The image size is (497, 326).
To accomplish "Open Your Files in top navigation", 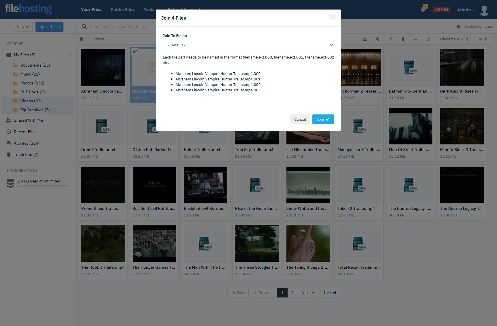I will (91, 10).
